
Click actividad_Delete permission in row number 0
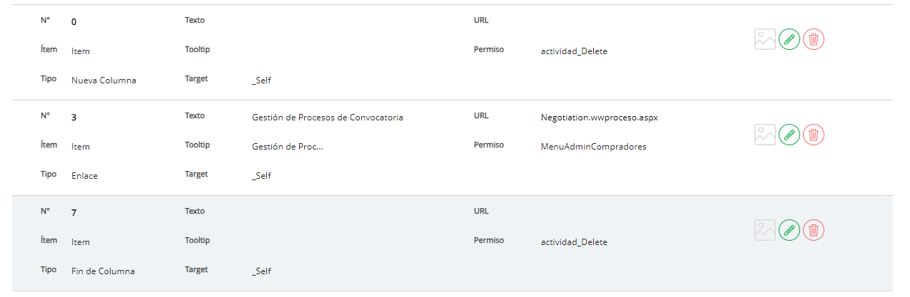574,51
